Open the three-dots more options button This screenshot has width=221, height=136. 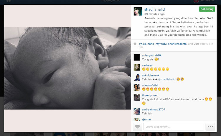(x=210, y=127)
